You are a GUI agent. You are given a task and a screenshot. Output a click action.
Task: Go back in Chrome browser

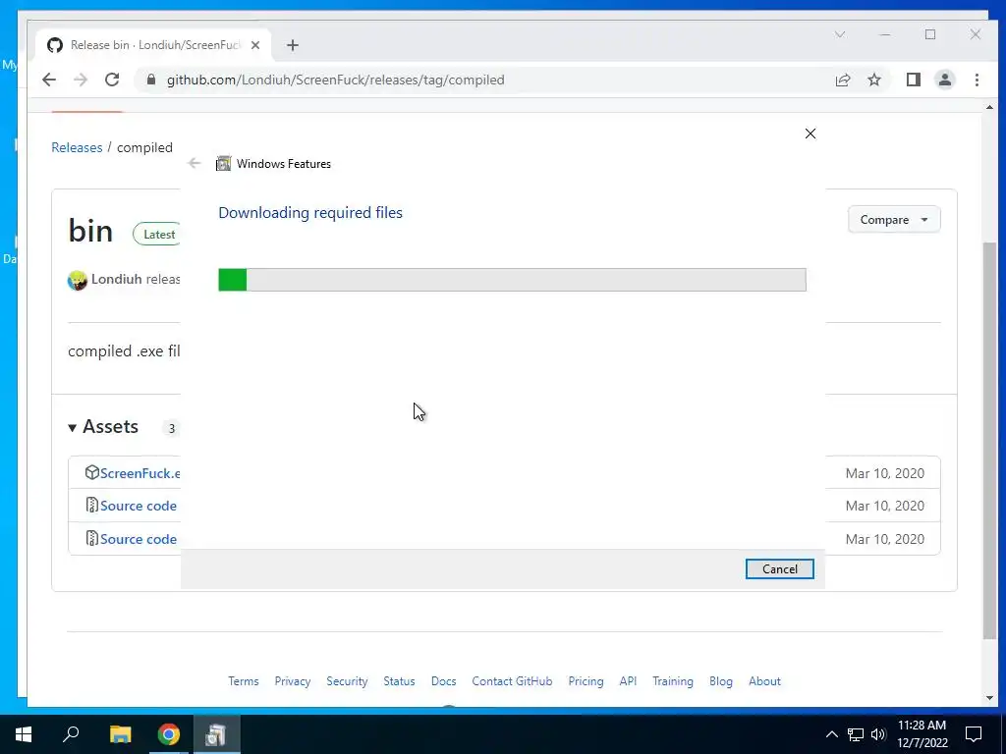pos(49,80)
